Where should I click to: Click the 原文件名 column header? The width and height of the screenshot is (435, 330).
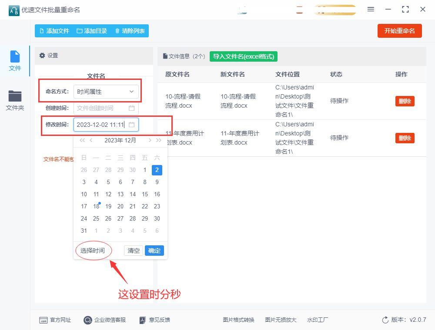click(177, 74)
